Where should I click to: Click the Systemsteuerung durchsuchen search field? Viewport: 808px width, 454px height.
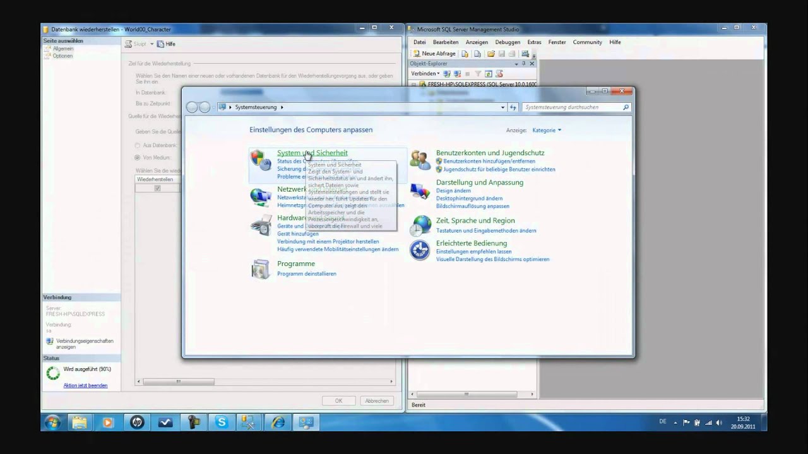[577, 107]
